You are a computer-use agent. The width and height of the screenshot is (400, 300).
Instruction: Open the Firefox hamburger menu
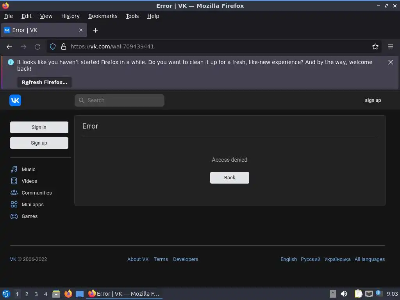tap(391, 46)
